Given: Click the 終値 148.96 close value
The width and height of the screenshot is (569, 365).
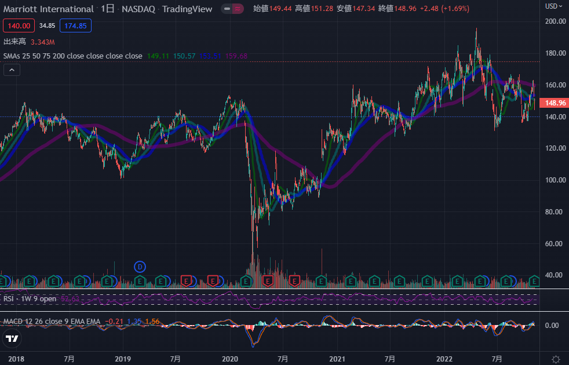Looking at the screenshot, I should coord(397,8).
